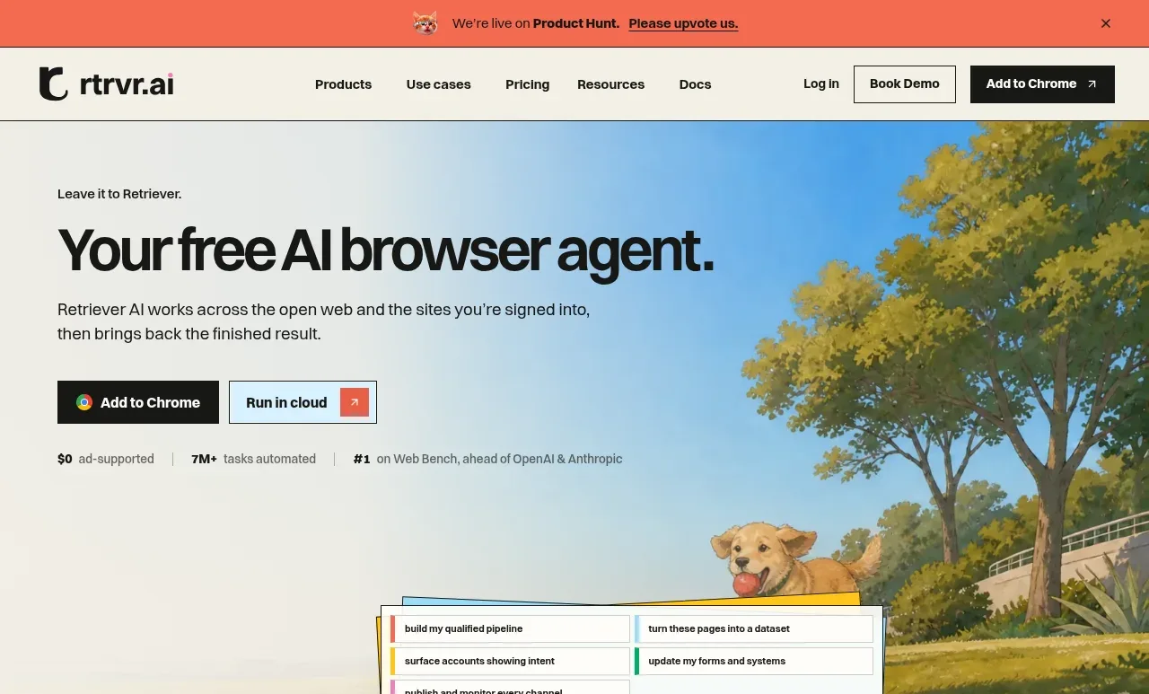Open the Resources menu
The image size is (1149, 694).
pyautogui.click(x=610, y=84)
